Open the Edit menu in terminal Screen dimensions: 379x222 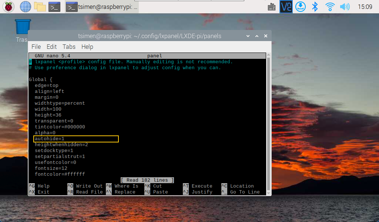pyautogui.click(x=51, y=47)
